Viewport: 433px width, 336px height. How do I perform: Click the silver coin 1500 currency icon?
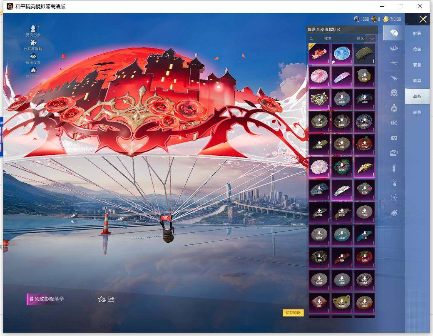coord(357,19)
